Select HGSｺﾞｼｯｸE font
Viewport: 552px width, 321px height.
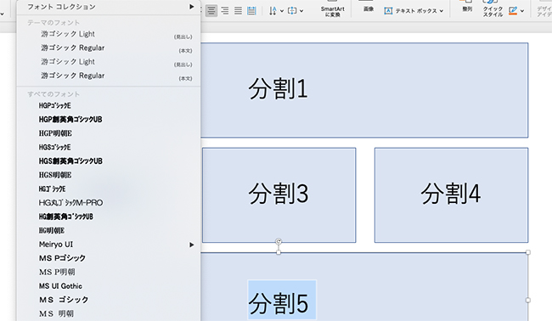click(109, 147)
